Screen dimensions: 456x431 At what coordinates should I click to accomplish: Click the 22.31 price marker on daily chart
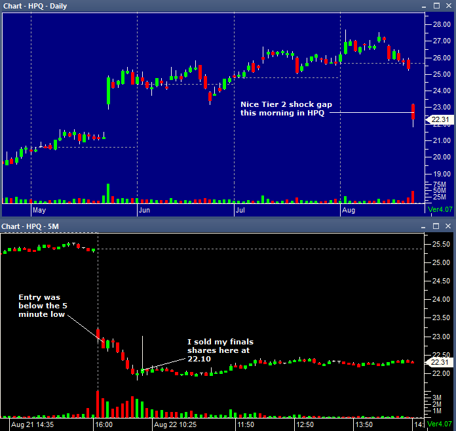click(x=439, y=119)
